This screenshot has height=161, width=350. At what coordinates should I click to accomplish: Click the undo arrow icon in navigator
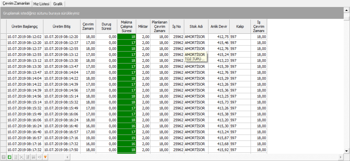click(39, 157)
